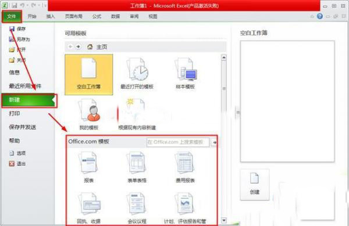This screenshot has width=349, height=226.
Task: Select 打印 in the File menu
Action: pyautogui.click(x=15, y=113)
